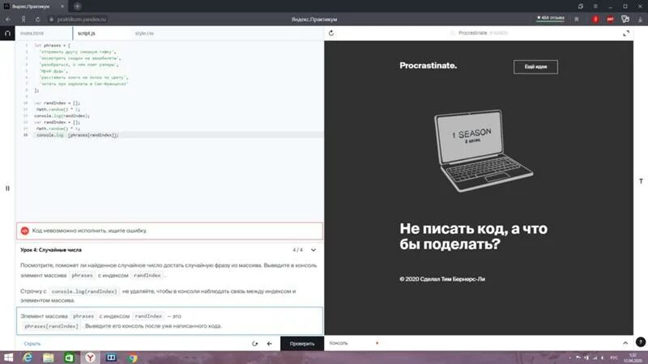Expand the console with the up chevron
This screenshot has height=364, width=648.
(625, 343)
